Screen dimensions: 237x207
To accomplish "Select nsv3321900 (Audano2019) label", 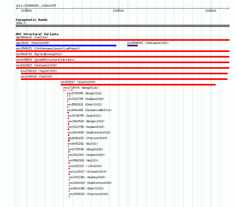I will pyautogui.click(x=86, y=155).
